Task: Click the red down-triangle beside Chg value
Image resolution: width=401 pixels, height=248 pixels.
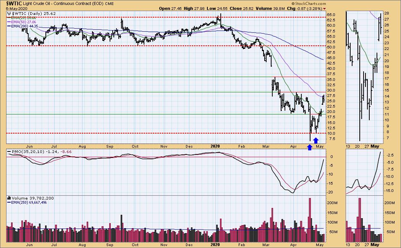Action: pyautogui.click(x=325, y=9)
